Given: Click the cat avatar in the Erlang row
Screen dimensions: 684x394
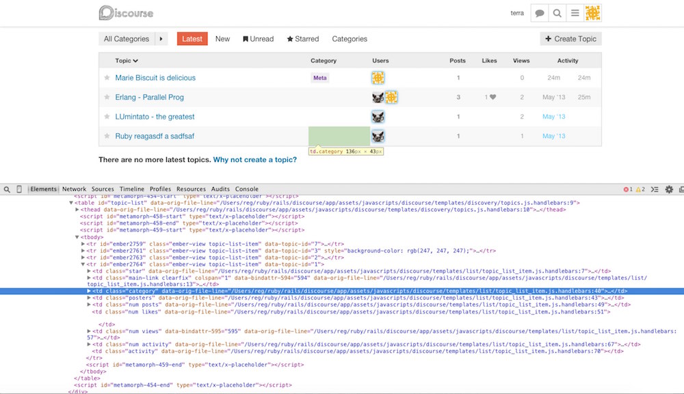Looking at the screenshot, I should pos(378,97).
